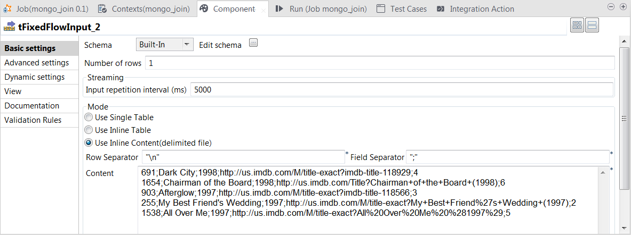Open the Contexts(mongo_join) tab
This screenshot has height=235, width=631.
point(145,9)
